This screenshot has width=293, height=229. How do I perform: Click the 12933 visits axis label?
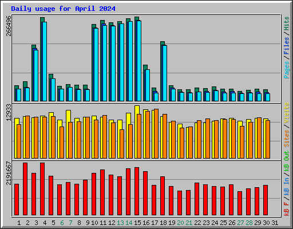coord(9,112)
